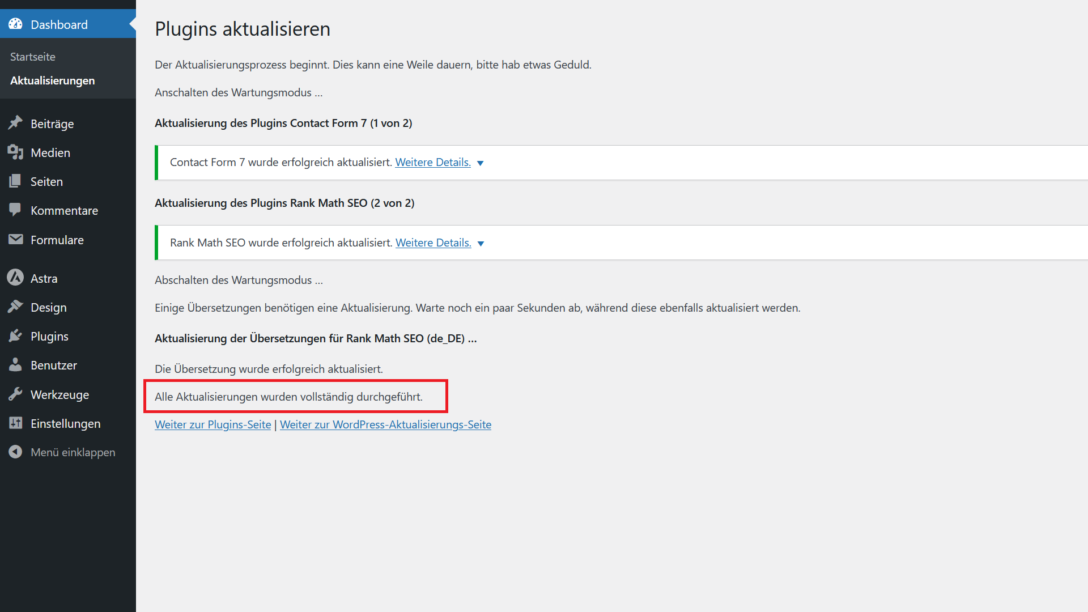
Task: Click the Formulare envelope icon
Action: 15,239
